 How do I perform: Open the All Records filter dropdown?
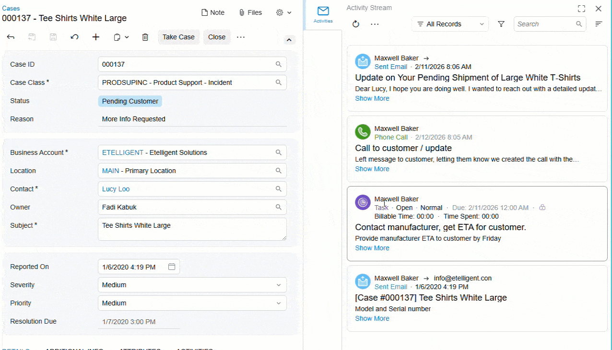tap(450, 24)
